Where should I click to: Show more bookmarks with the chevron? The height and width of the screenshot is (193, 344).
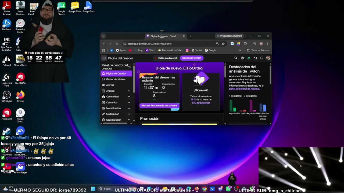click(240, 50)
